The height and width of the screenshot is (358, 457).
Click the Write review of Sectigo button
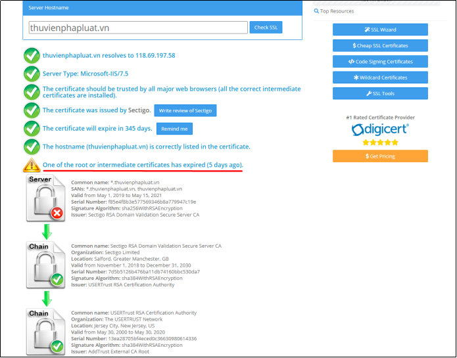(x=185, y=110)
